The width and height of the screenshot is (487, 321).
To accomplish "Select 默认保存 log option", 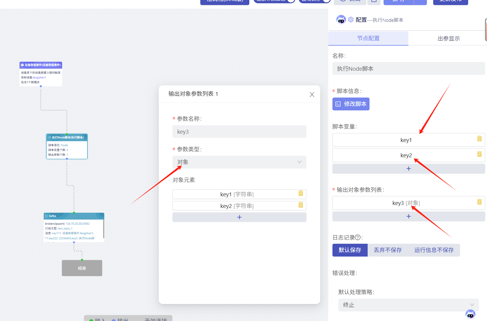I will click(x=350, y=250).
